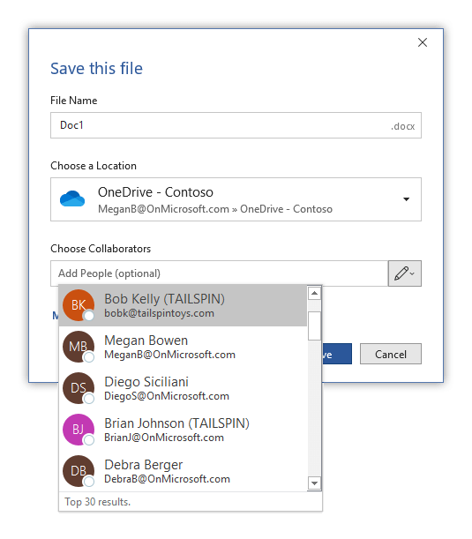472x539 pixels.
Task: Click the partially hidden Save button
Action: click(337, 354)
